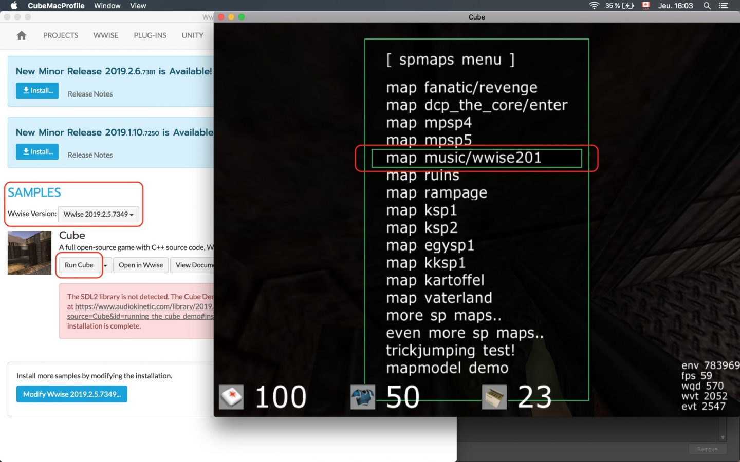
Task: Click the Canadian flag input source icon
Action: [646, 6]
